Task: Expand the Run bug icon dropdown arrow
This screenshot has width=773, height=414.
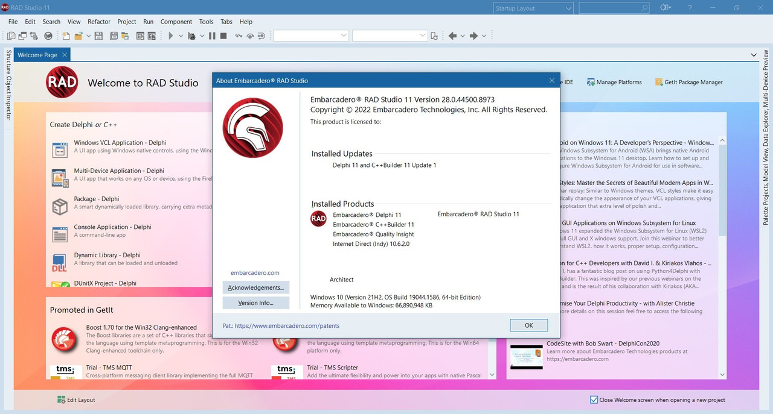Action: [x=202, y=36]
